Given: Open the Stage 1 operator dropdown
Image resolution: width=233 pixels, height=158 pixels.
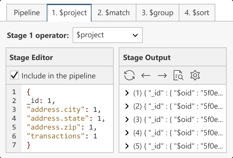Looking at the screenshot, I should click(x=108, y=35).
